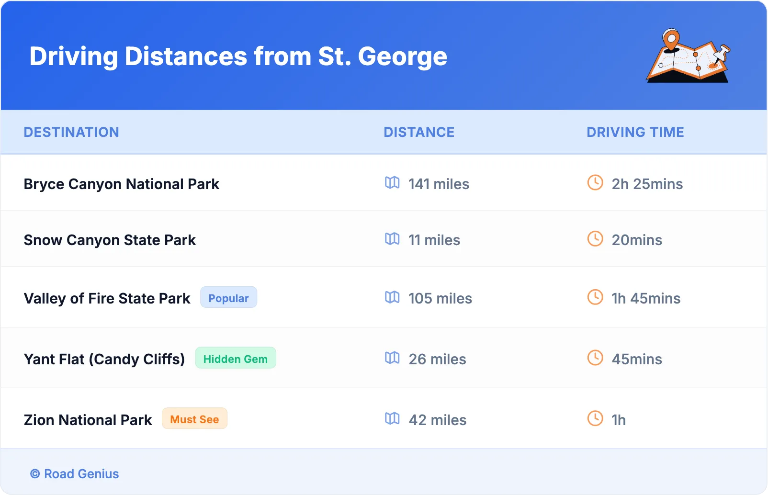Screen dimensions: 768x495
Task: Open the Road Genius credit link
Action: click(75, 474)
